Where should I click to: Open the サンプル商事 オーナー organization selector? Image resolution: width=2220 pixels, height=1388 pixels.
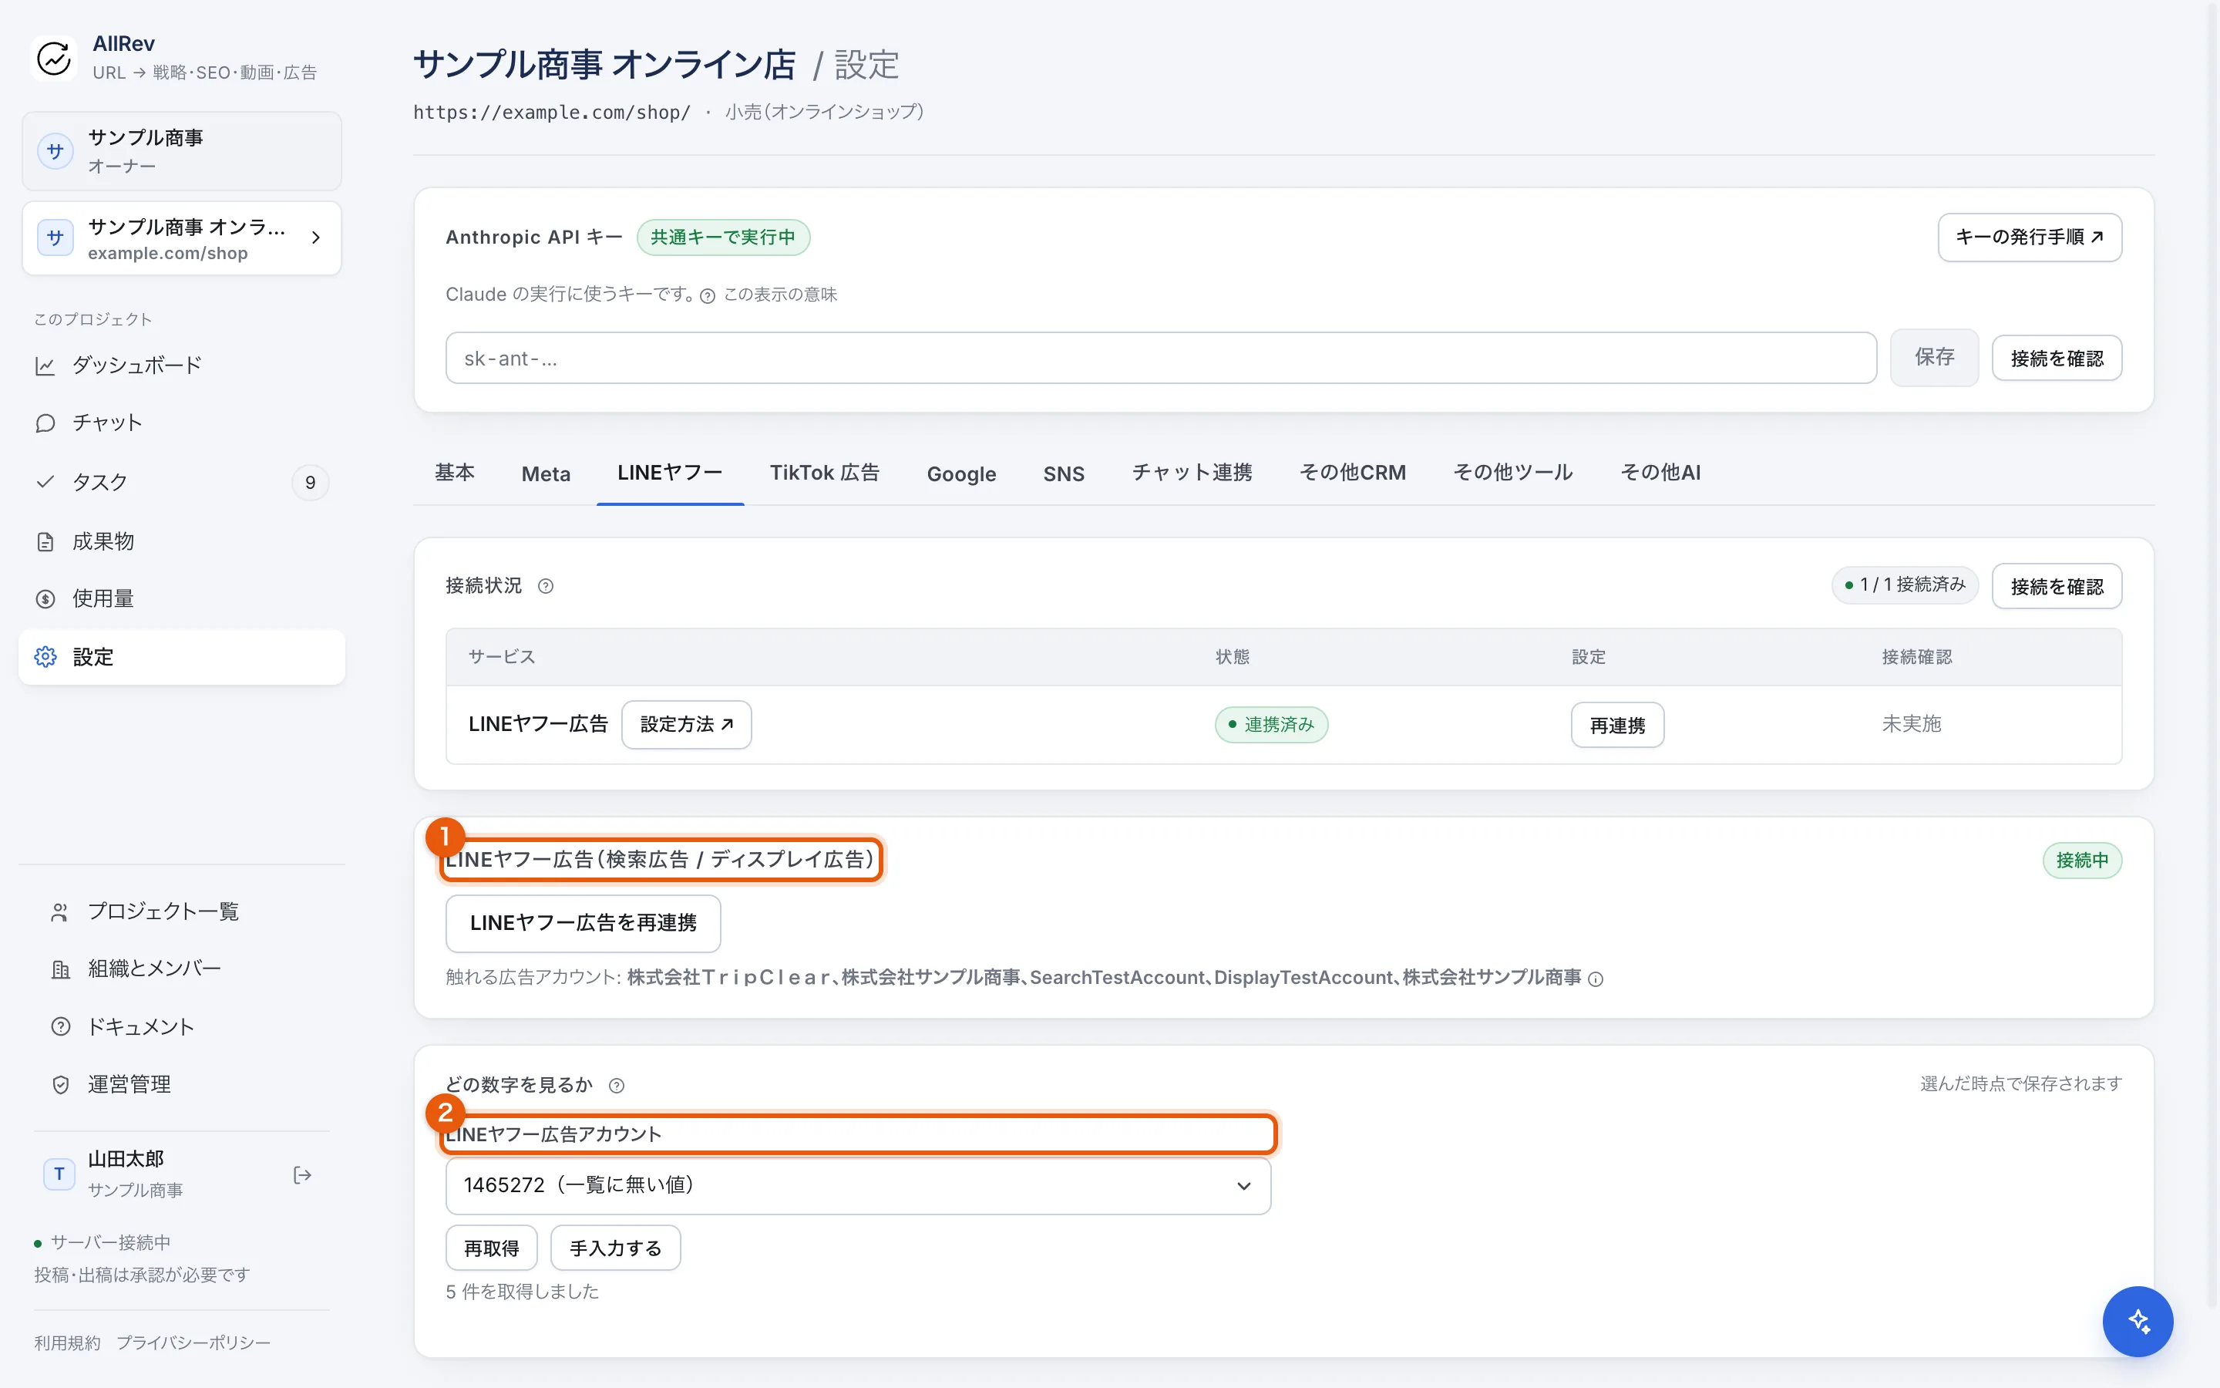coord(182,151)
